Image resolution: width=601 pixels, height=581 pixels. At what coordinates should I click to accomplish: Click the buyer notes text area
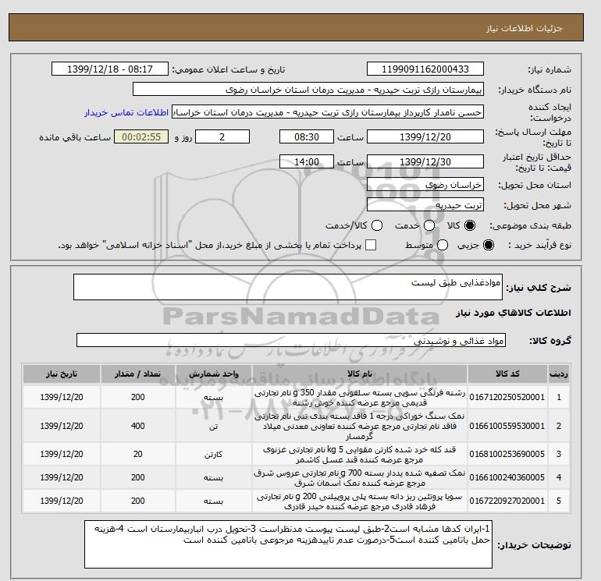tap(288, 544)
